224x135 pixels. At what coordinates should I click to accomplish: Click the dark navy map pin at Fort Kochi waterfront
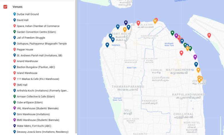click(126, 23)
